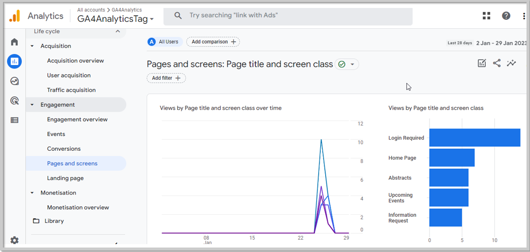530x252 pixels.
Task: Open the Explore icon in the side rail
Action: (x=14, y=81)
